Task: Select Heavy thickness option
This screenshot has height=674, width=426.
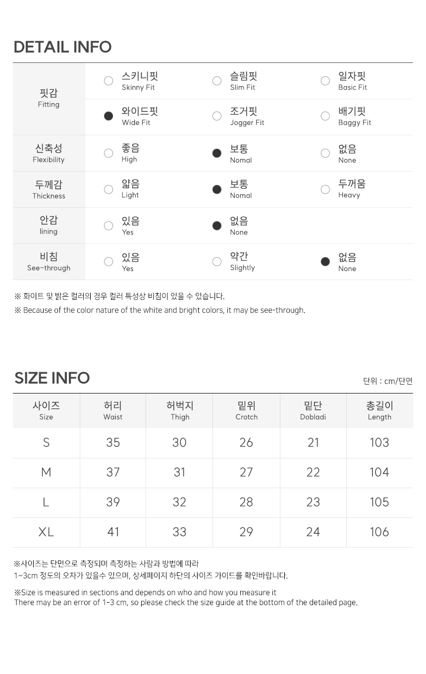Action: pos(325,189)
